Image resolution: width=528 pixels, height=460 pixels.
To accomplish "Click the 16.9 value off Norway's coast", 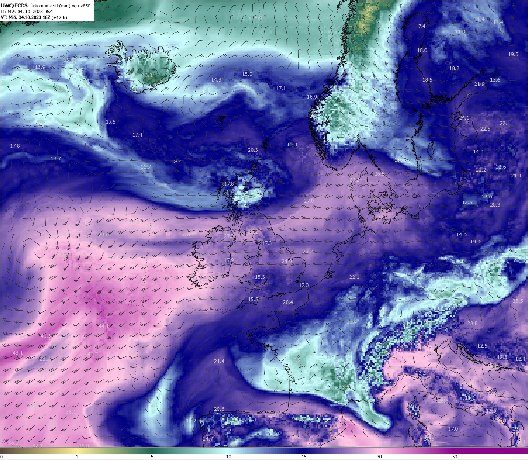I will (x=312, y=97).
